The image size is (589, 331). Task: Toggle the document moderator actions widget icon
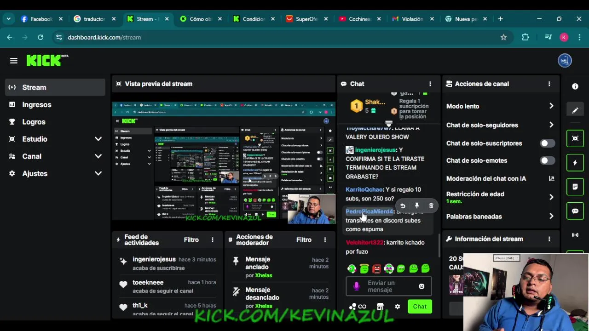(x=575, y=187)
